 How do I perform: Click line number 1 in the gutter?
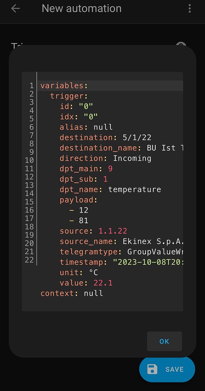tap(31, 86)
